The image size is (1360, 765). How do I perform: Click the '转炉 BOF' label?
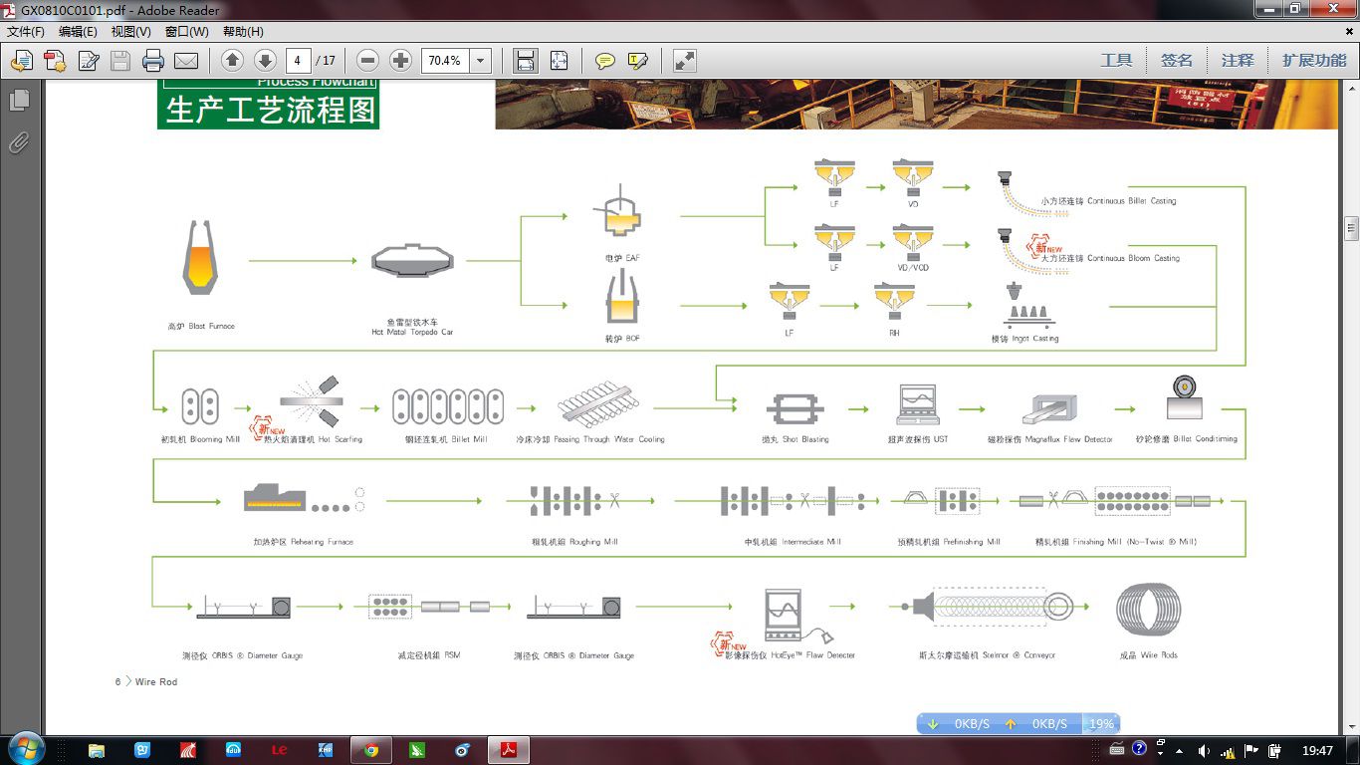pos(622,339)
